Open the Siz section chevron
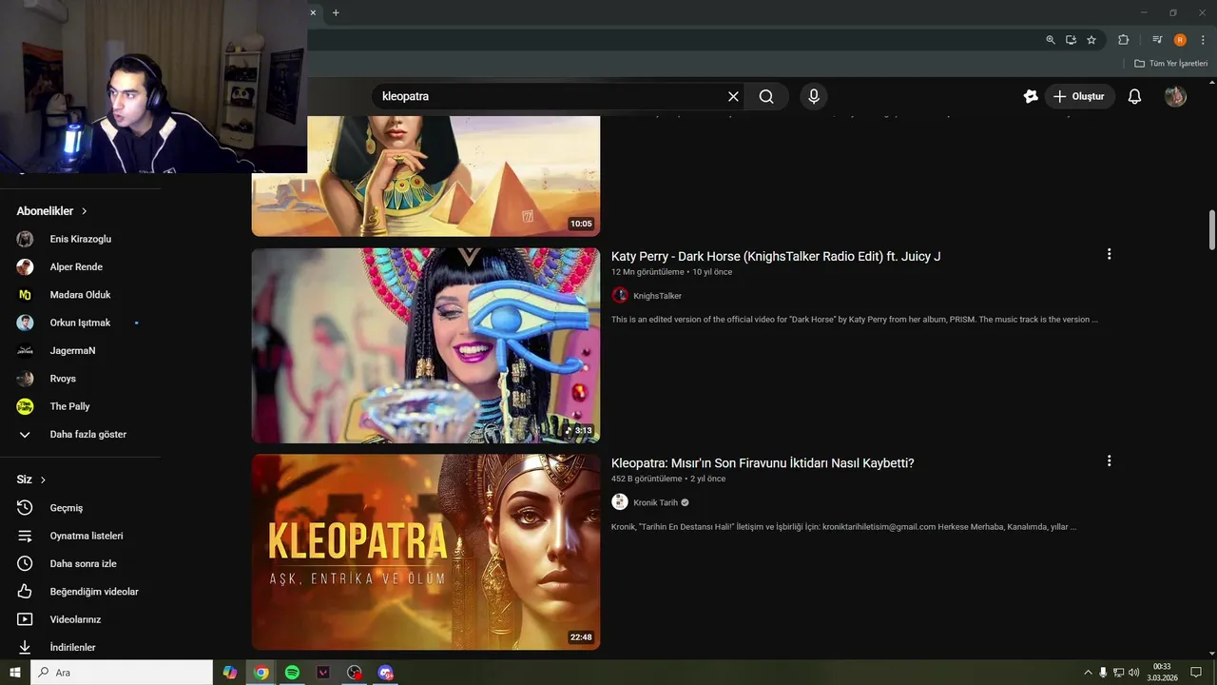Viewport: 1217px width, 685px height. click(x=43, y=479)
